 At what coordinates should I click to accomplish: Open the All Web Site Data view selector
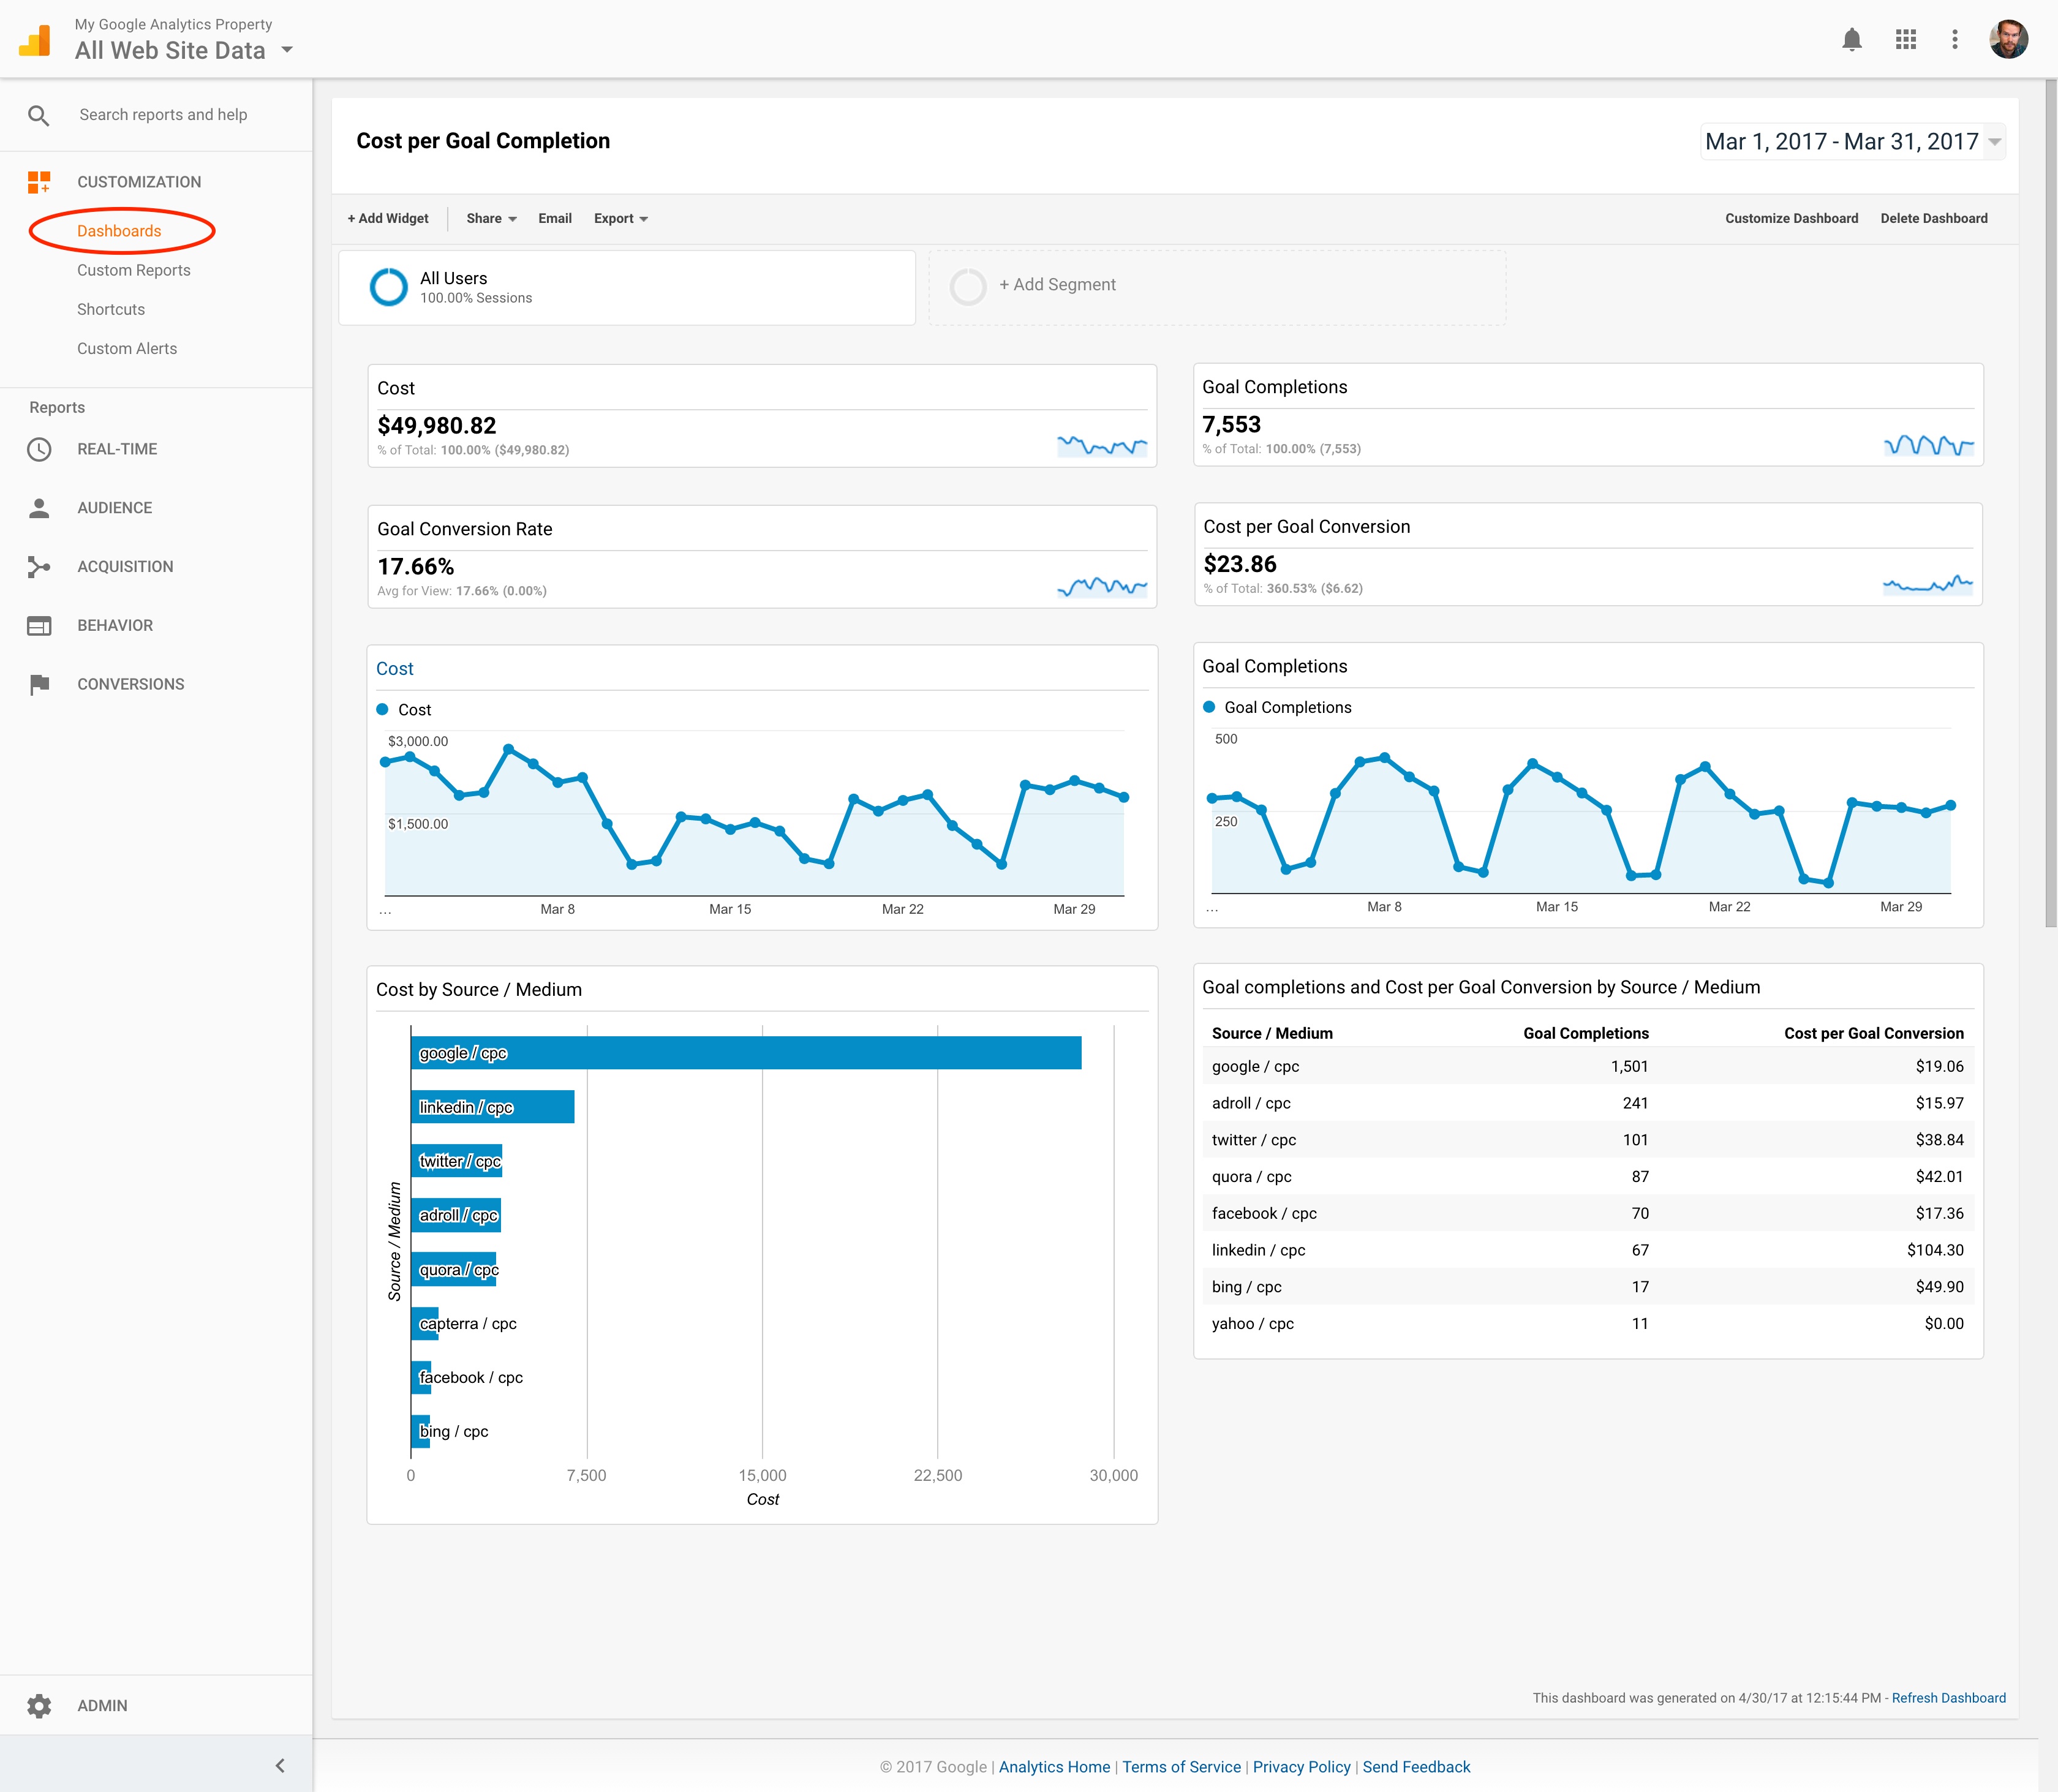pos(185,50)
